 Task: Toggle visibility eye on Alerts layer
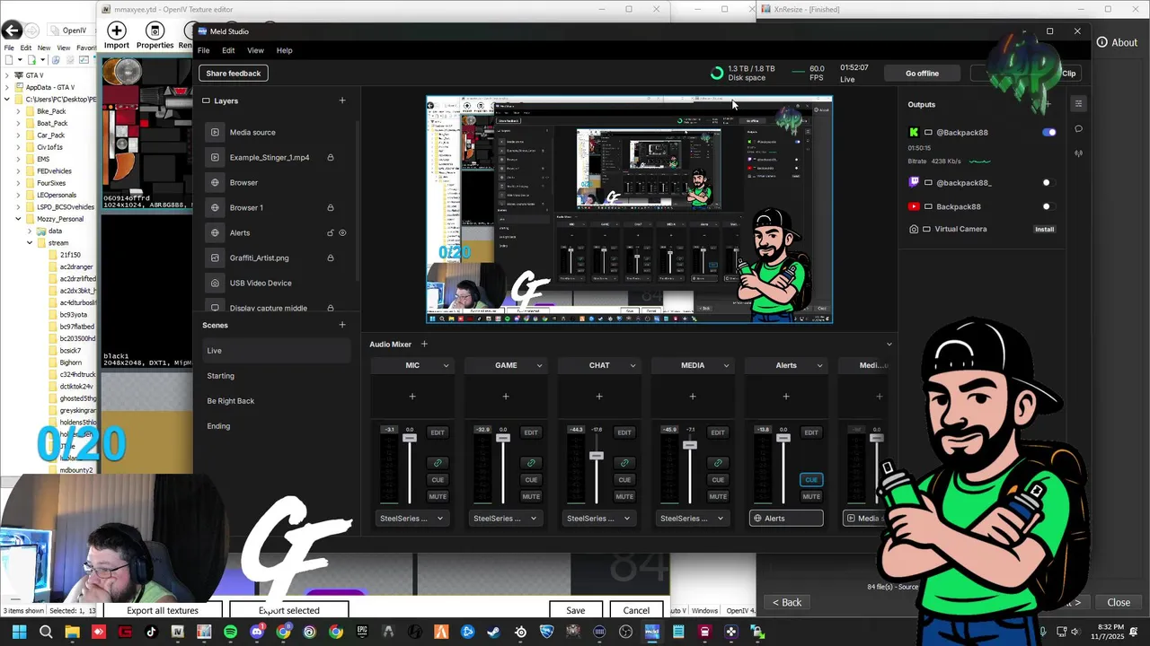coord(342,232)
